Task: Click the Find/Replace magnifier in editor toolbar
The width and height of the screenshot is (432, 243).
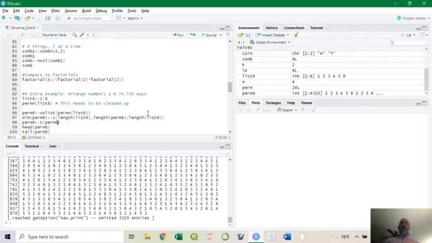Action: pyautogui.click(x=74, y=35)
